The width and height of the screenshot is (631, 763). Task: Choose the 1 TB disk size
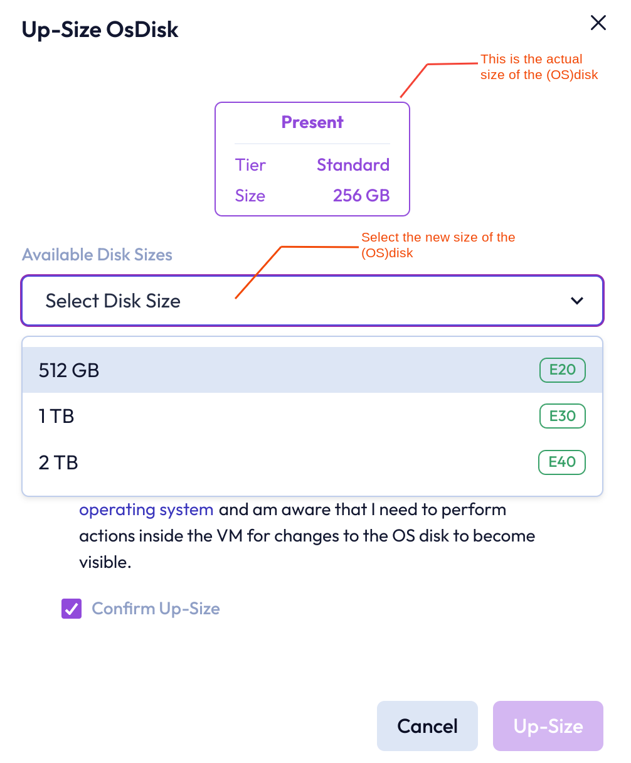click(x=312, y=416)
